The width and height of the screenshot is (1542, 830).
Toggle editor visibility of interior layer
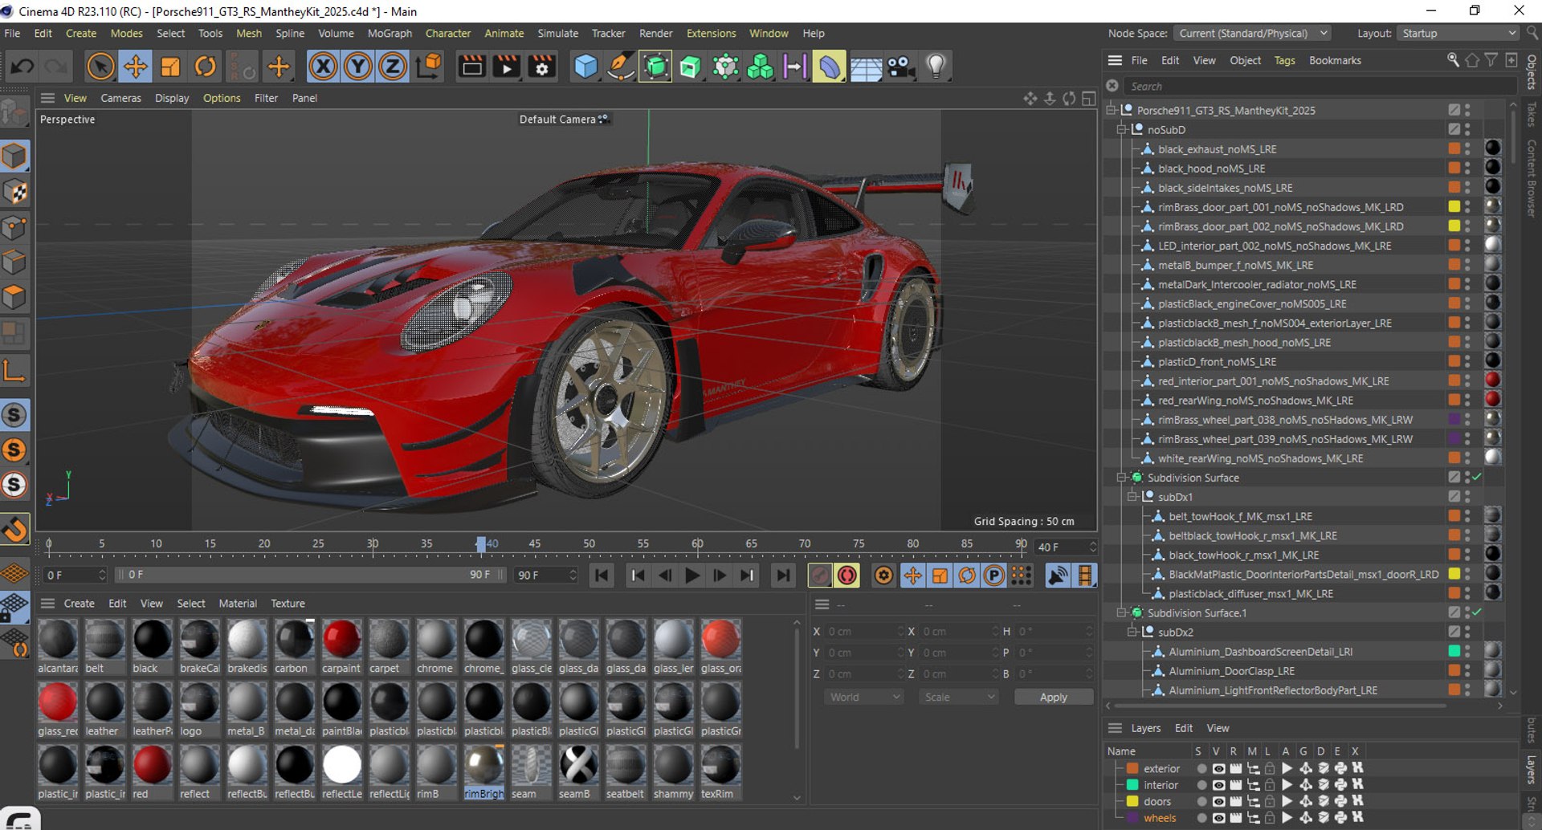1218,785
